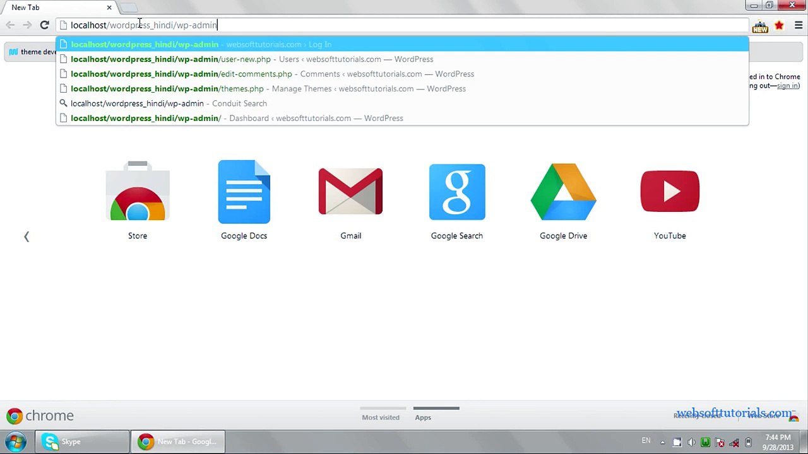
Task: Select Chrome New Tab taskbar button
Action: point(177,441)
